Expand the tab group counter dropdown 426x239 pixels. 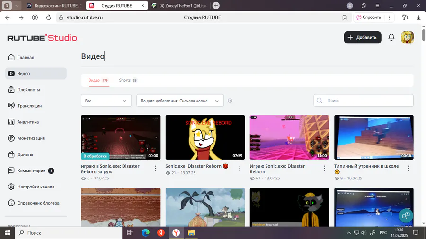pyautogui.click(x=17, y=5)
